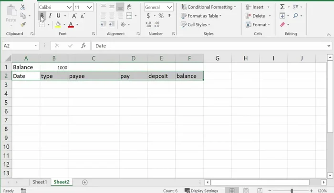Open the font size 11 dropdown

(x=90, y=7)
